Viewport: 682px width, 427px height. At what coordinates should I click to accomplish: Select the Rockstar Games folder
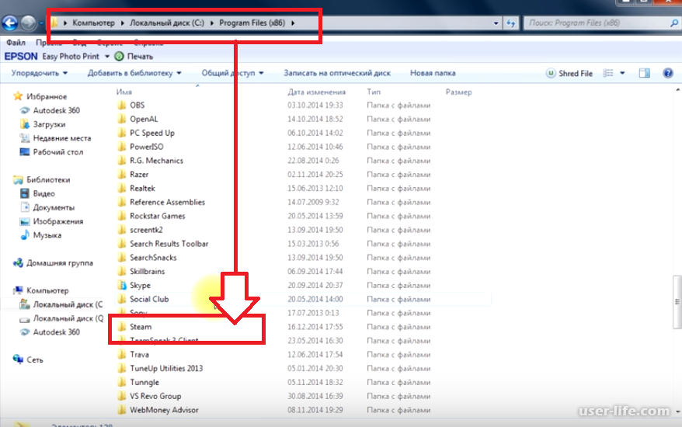158,216
